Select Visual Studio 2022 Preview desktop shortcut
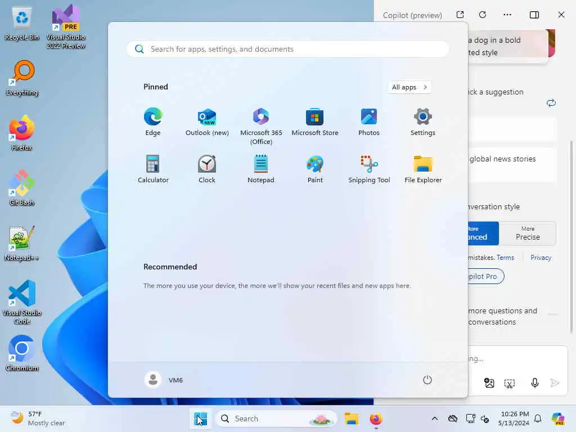576x432 pixels. coord(66,27)
